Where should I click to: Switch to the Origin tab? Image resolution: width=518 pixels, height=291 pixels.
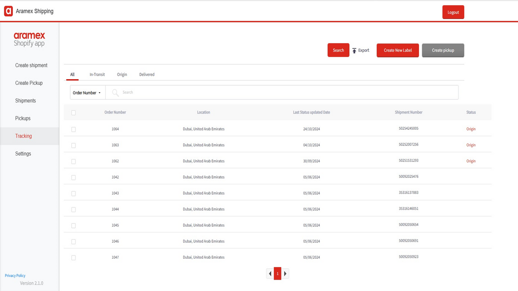[122, 74]
